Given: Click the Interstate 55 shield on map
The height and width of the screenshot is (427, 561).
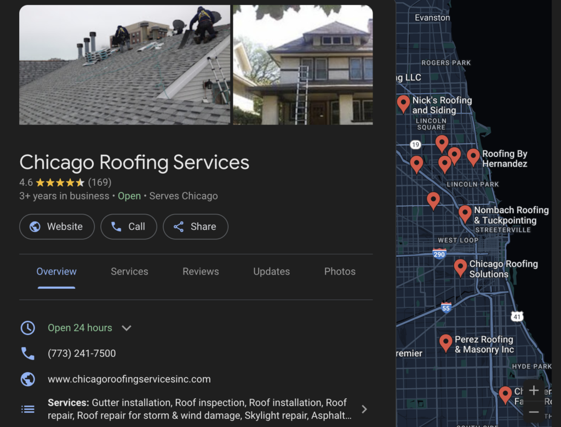Looking at the screenshot, I should 446,308.
